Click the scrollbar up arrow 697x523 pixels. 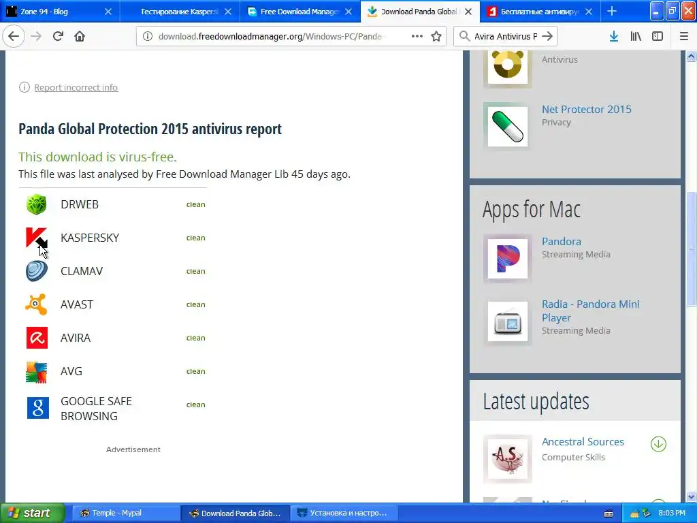tap(691, 57)
